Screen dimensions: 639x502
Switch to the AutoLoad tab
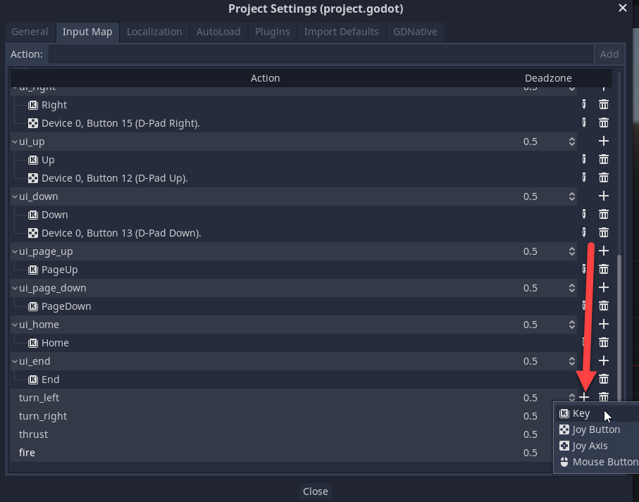click(x=218, y=32)
